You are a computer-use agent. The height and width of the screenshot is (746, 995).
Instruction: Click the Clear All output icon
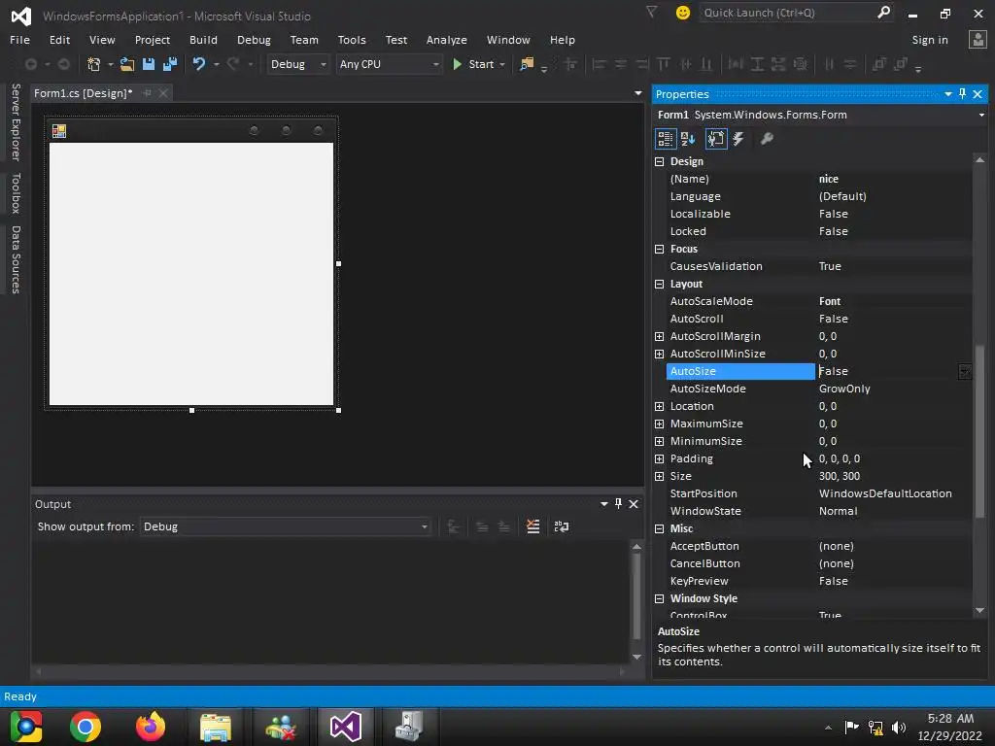click(533, 526)
